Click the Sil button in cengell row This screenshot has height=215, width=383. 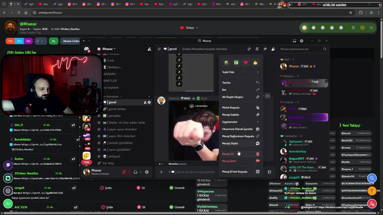coord(141,188)
